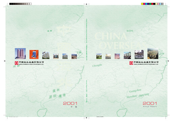Select the company name beside the English-cover logo
This screenshot has width=173, height=122.
pyautogui.click(x=146, y=63)
